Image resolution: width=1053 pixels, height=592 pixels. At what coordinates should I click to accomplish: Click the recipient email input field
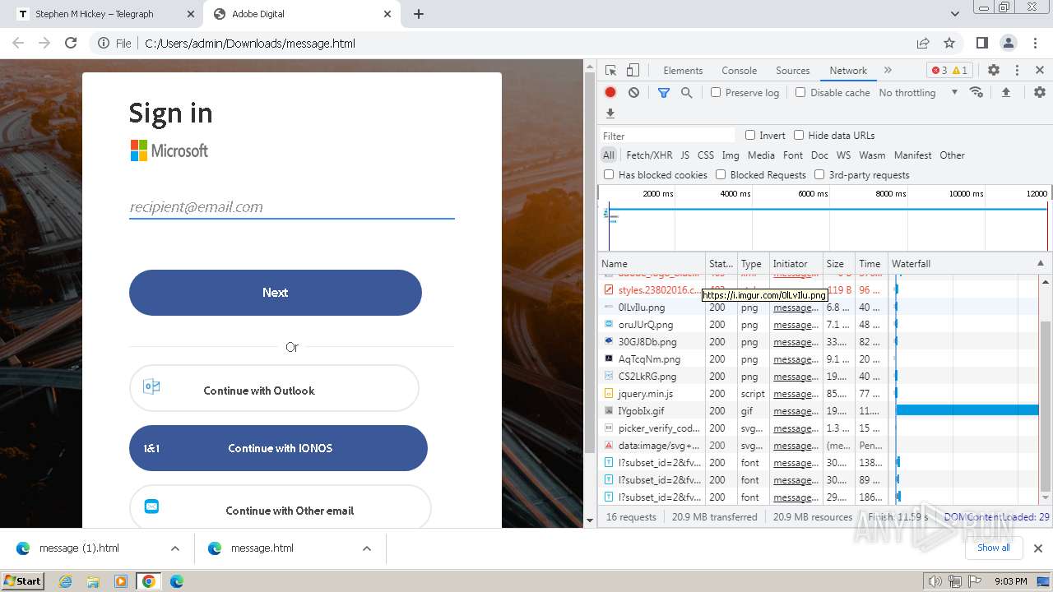tap(292, 207)
